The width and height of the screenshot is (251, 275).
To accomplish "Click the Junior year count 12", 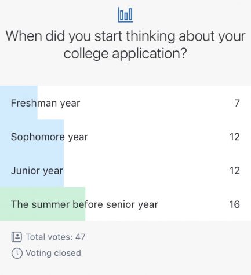I will pos(235,170).
